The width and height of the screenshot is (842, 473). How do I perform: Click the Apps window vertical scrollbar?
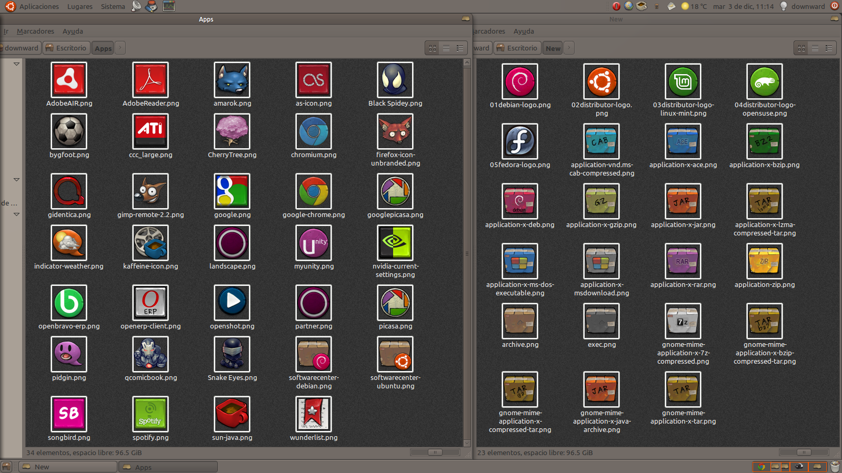[x=467, y=253]
